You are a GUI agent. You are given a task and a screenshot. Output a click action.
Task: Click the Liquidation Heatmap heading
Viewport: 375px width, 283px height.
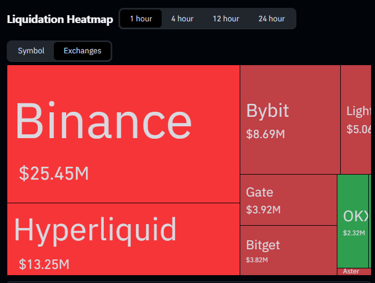coord(60,20)
